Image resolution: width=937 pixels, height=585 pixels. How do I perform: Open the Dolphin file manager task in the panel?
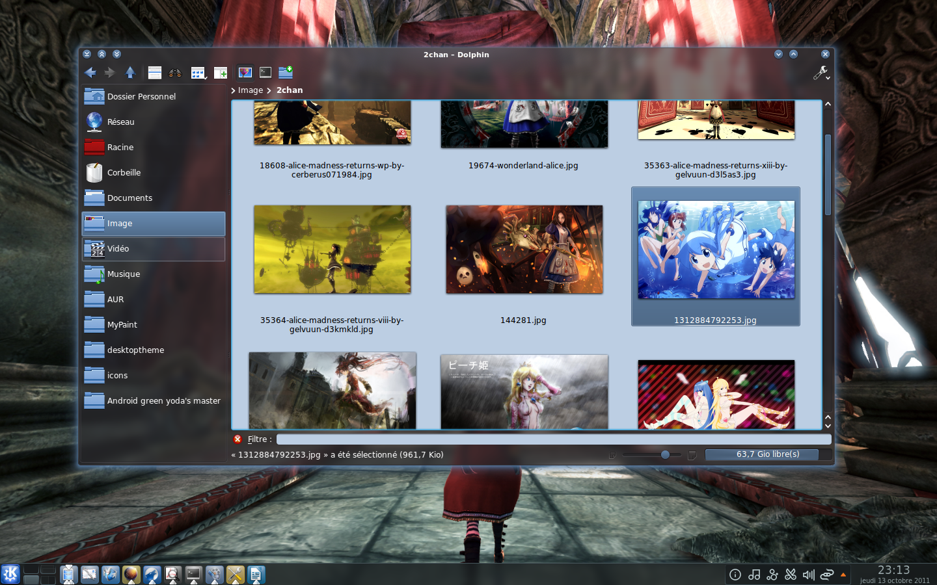[x=68, y=575]
